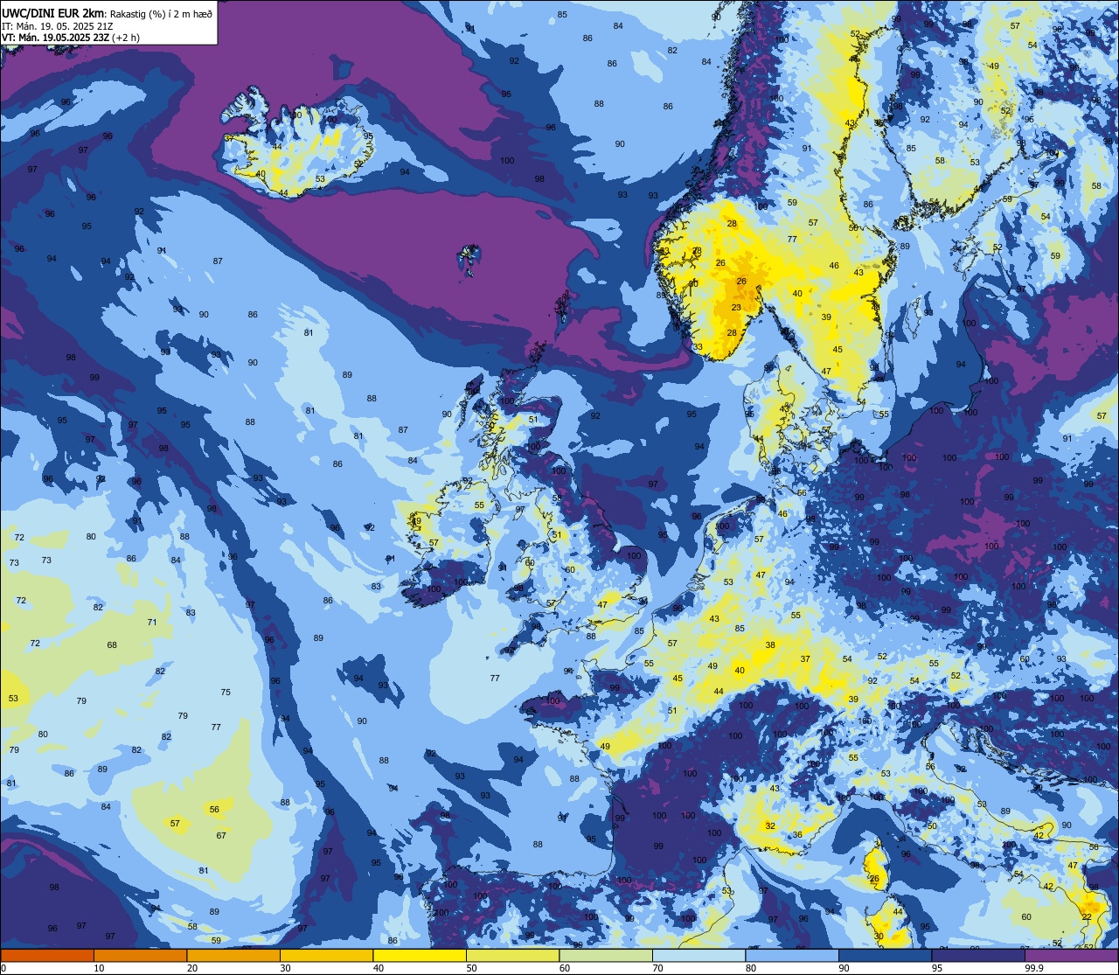The height and width of the screenshot is (975, 1119).
Task: Click the dark orange 0–10 legend swatch
Action: (x=47, y=956)
